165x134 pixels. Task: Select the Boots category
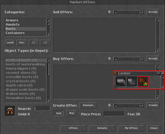pos(26,29)
